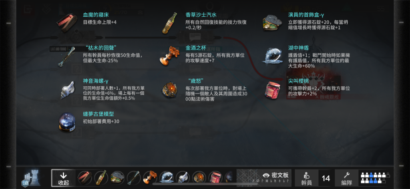Click the coffin thumbnail in bottom relic bar
Viewport: 410px width, 189px height.
pos(85,177)
